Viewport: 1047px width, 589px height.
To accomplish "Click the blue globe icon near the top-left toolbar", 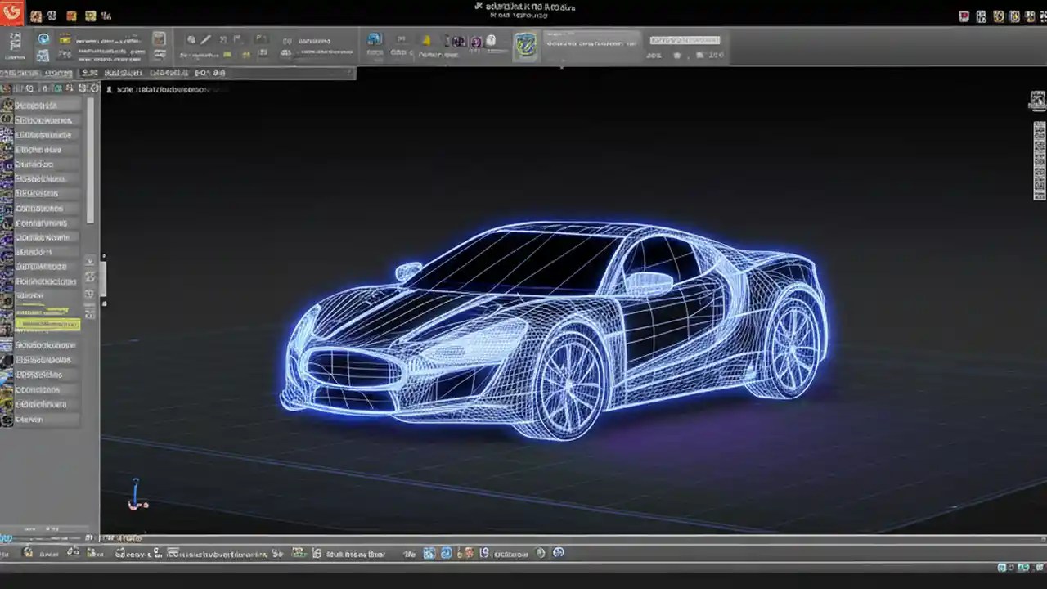I will [x=43, y=38].
